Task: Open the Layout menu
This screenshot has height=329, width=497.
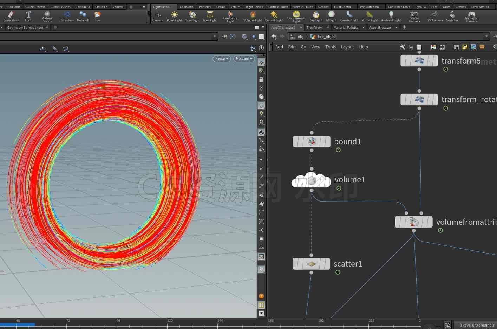Action: tap(347, 47)
